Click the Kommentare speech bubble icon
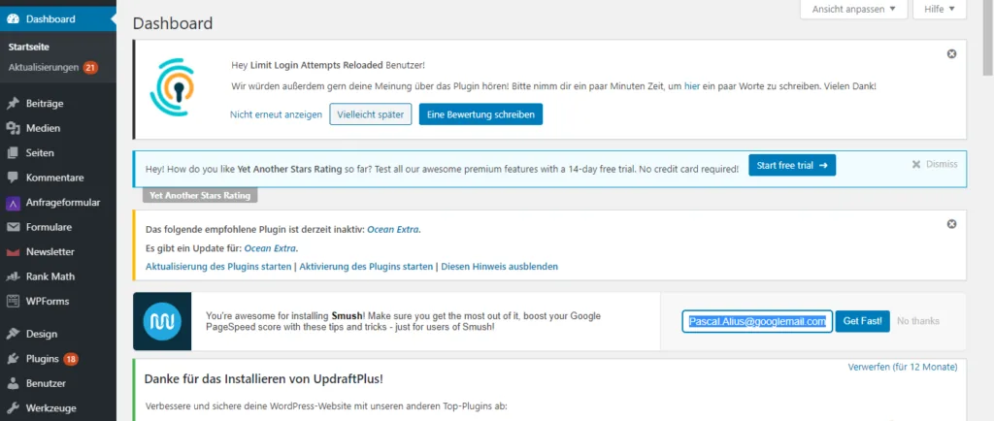 coord(13,178)
